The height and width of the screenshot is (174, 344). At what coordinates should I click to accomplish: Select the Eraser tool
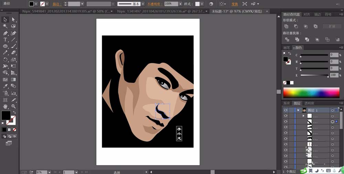(13, 53)
